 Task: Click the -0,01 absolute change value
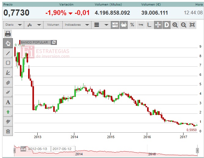tap(82, 13)
